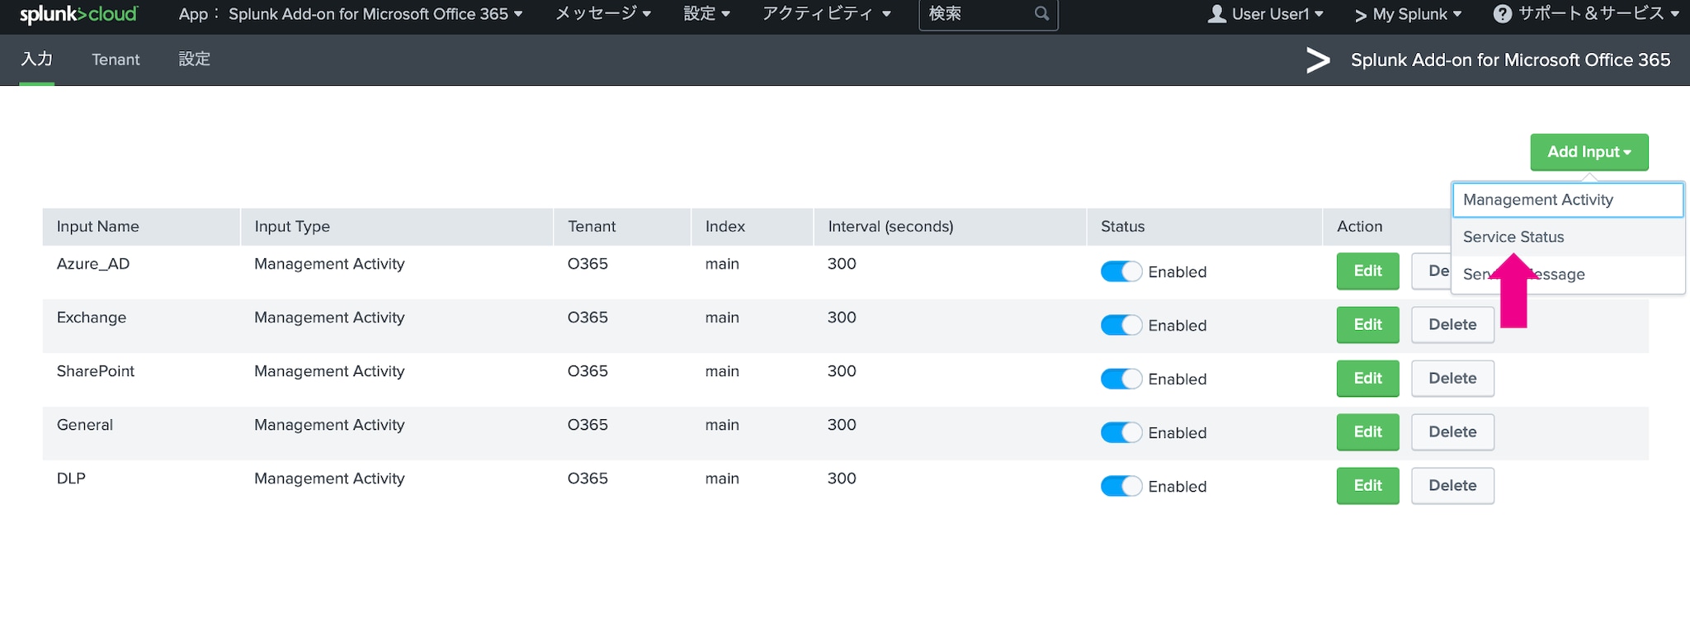This screenshot has height=637, width=1690.
Task: Click the Add Input dropdown button
Action: tap(1589, 152)
